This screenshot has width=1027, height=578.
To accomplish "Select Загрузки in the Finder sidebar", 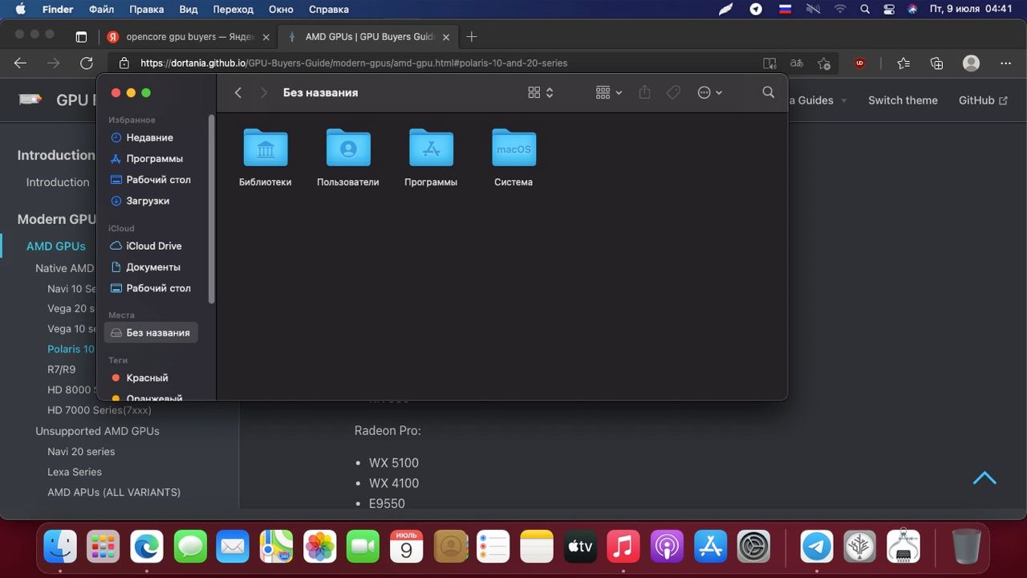I will [x=148, y=201].
